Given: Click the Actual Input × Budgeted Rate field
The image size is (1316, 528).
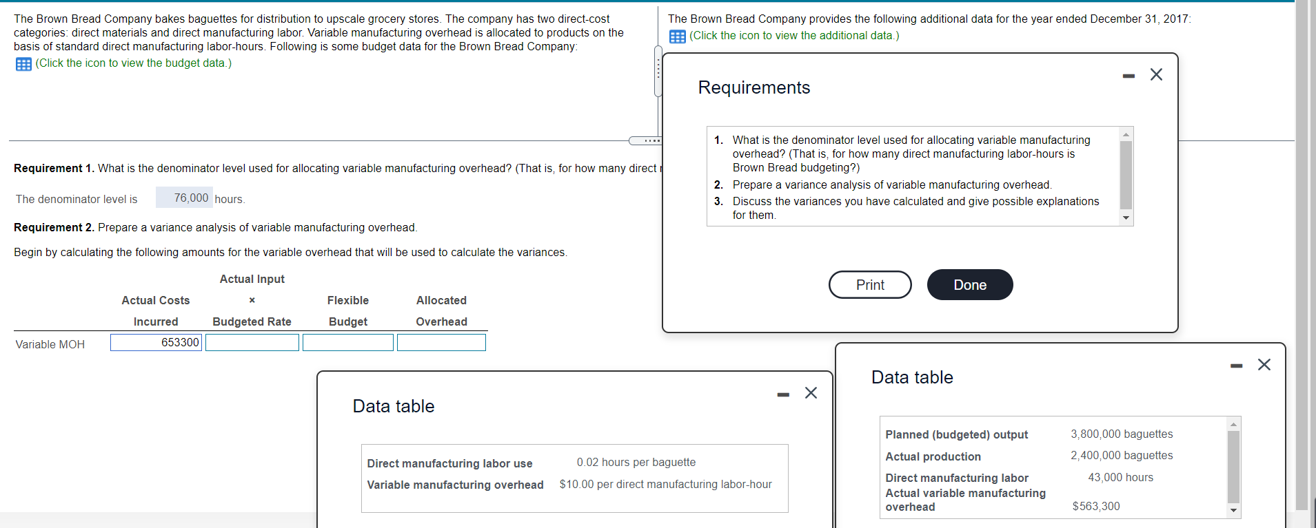Looking at the screenshot, I should pos(252,342).
